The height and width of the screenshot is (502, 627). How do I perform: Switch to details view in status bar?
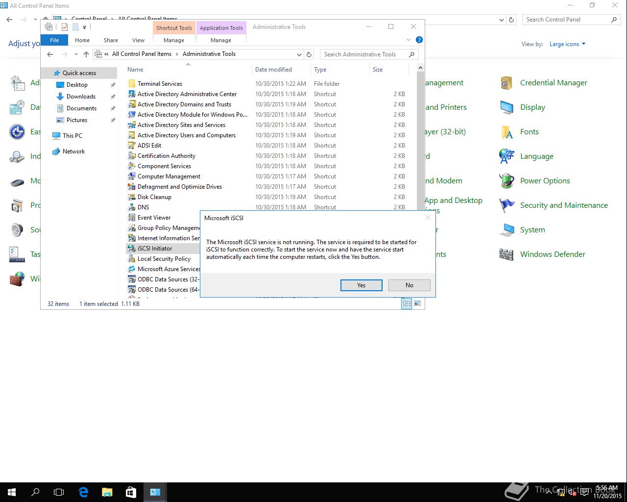click(x=407, y=303)
